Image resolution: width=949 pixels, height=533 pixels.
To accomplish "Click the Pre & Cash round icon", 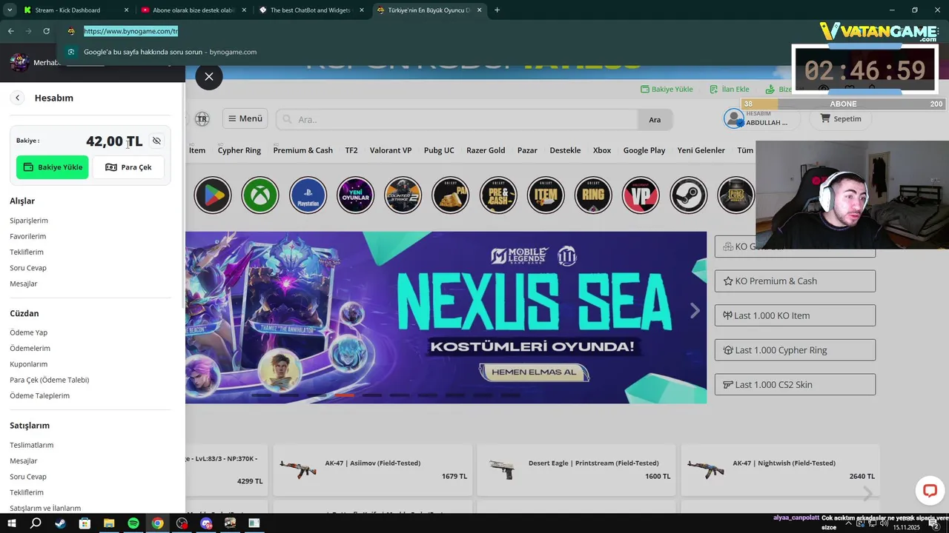I will coord(497,195).
